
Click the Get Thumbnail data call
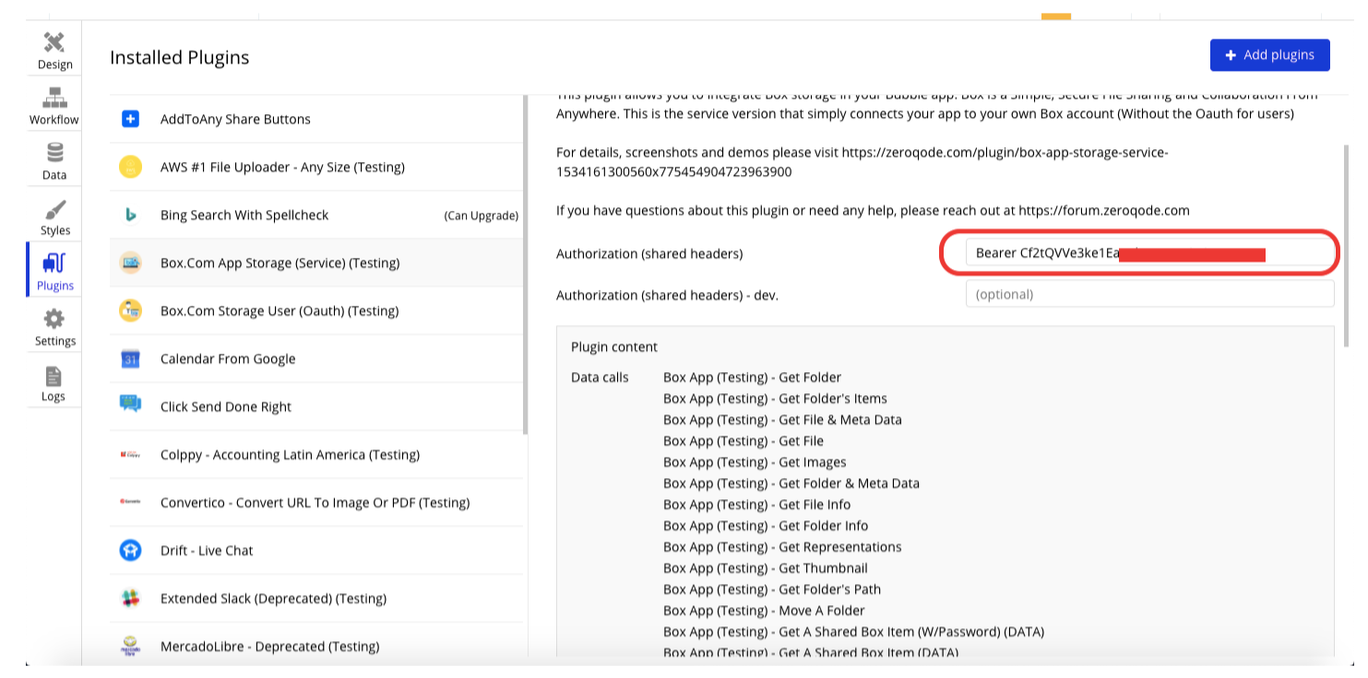click(x=766, y=567)
